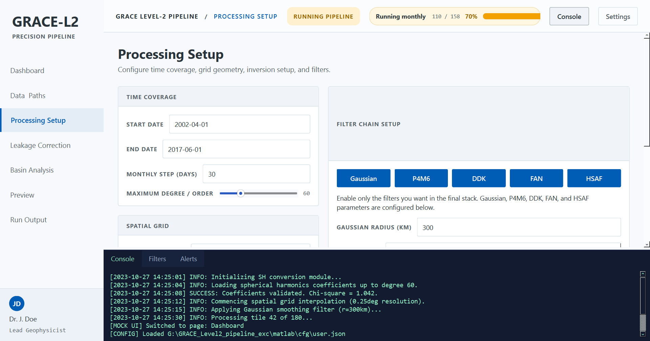Toggle the Gaussian filter
This screenshot has height=341, width=650.
click(364, 178)
